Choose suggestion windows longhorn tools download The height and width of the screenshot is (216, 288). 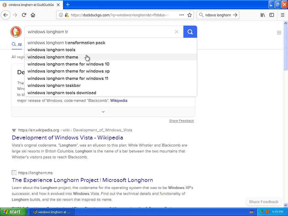coord(111,93)
